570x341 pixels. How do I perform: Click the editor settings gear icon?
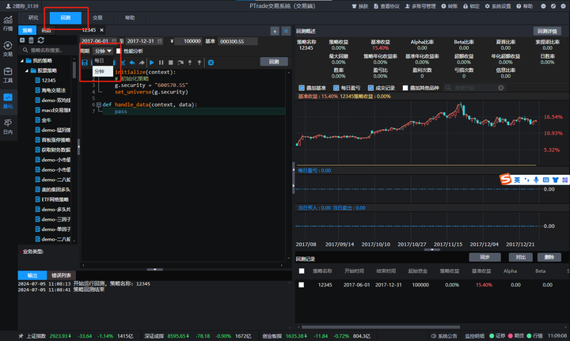pos(210,62)
